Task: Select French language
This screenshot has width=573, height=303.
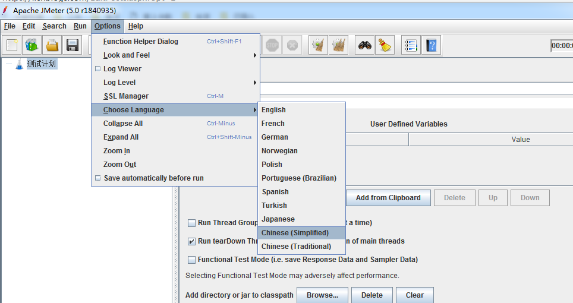Action: [x=301, y=124]
